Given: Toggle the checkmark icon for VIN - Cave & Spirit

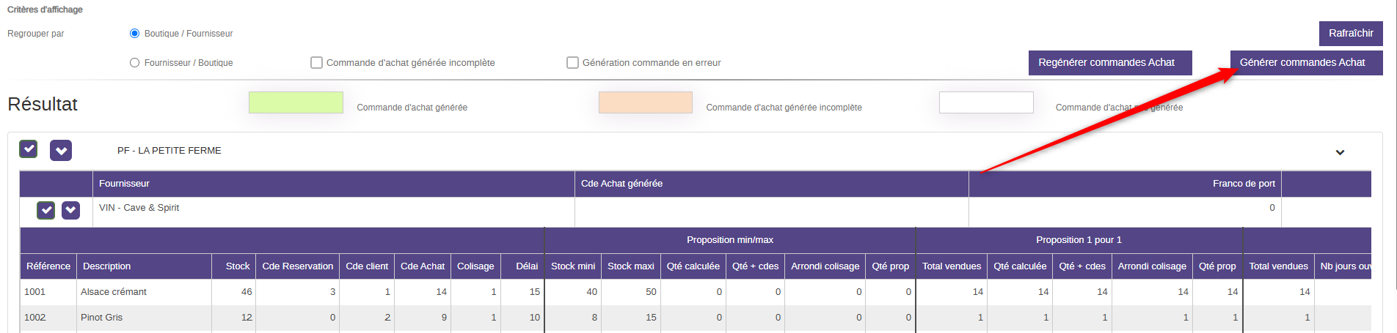Looking at the screenshot, I should (45, 211).
